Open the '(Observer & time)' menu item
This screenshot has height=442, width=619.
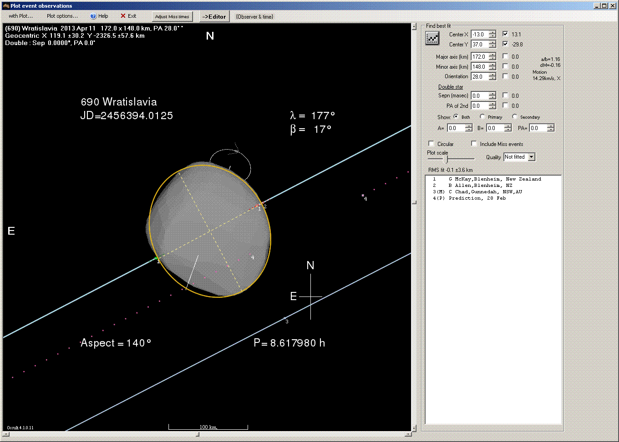coord(254,17)
